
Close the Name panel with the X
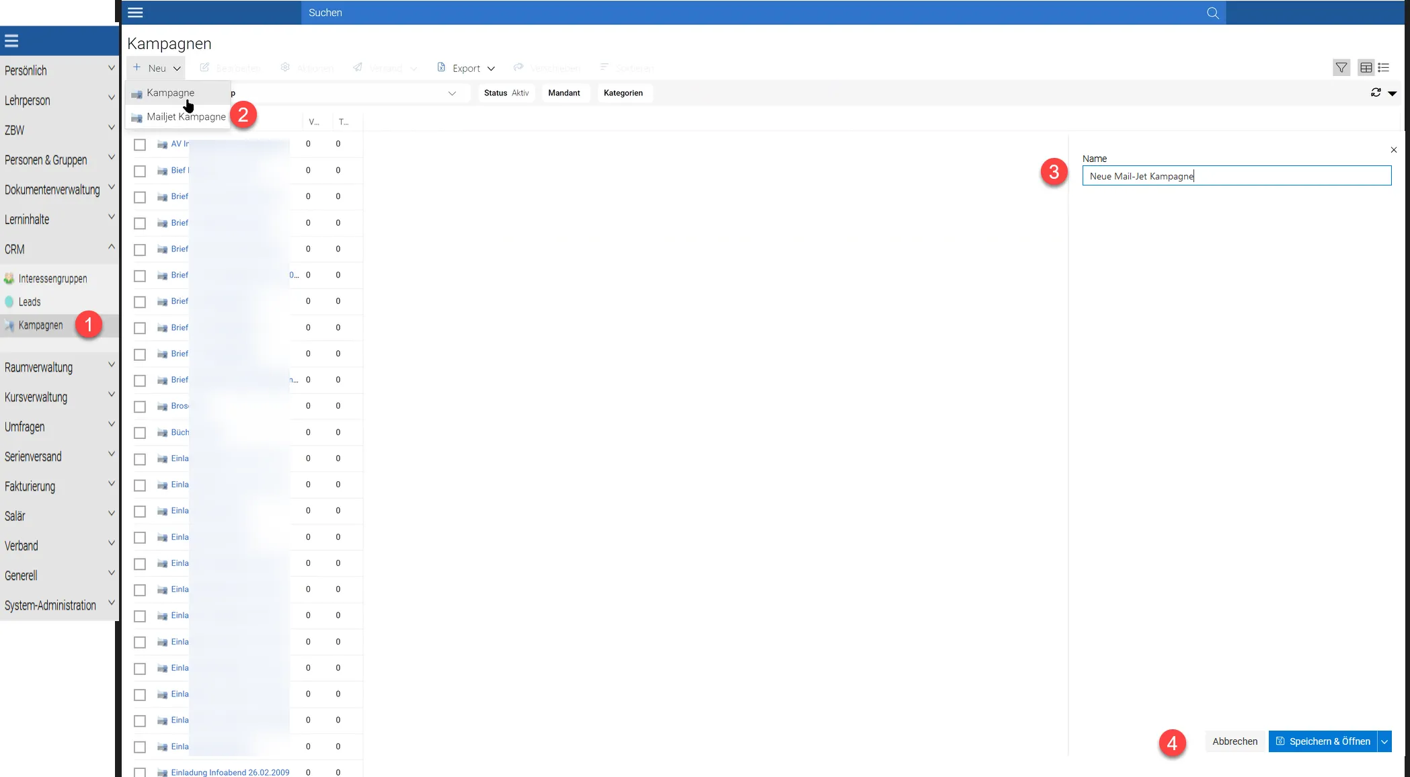click(1393, 150)
